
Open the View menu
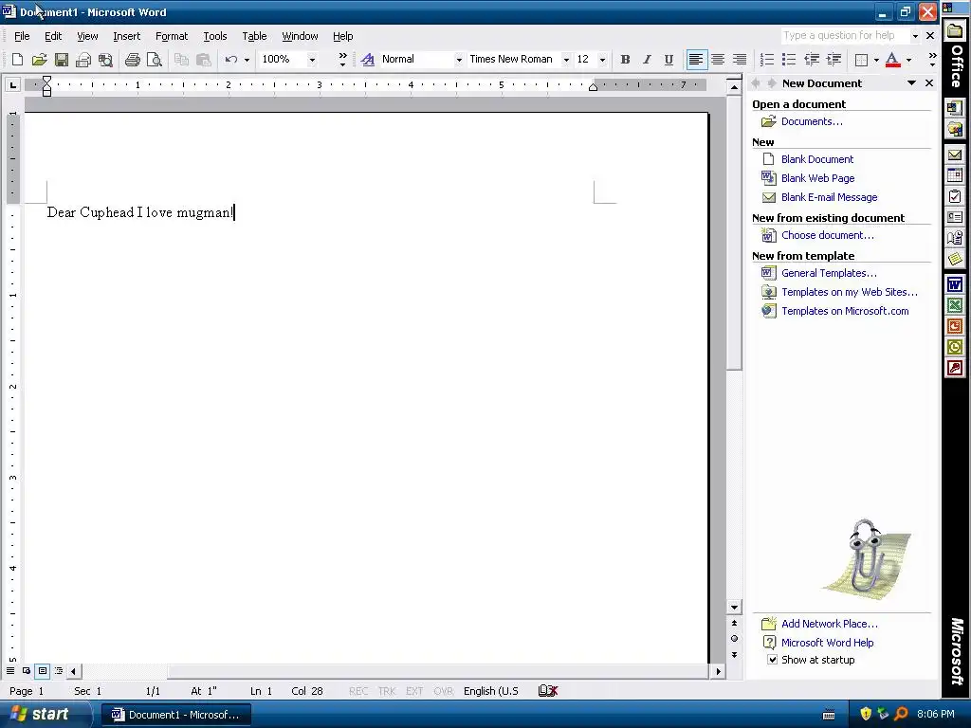[87, 36]
